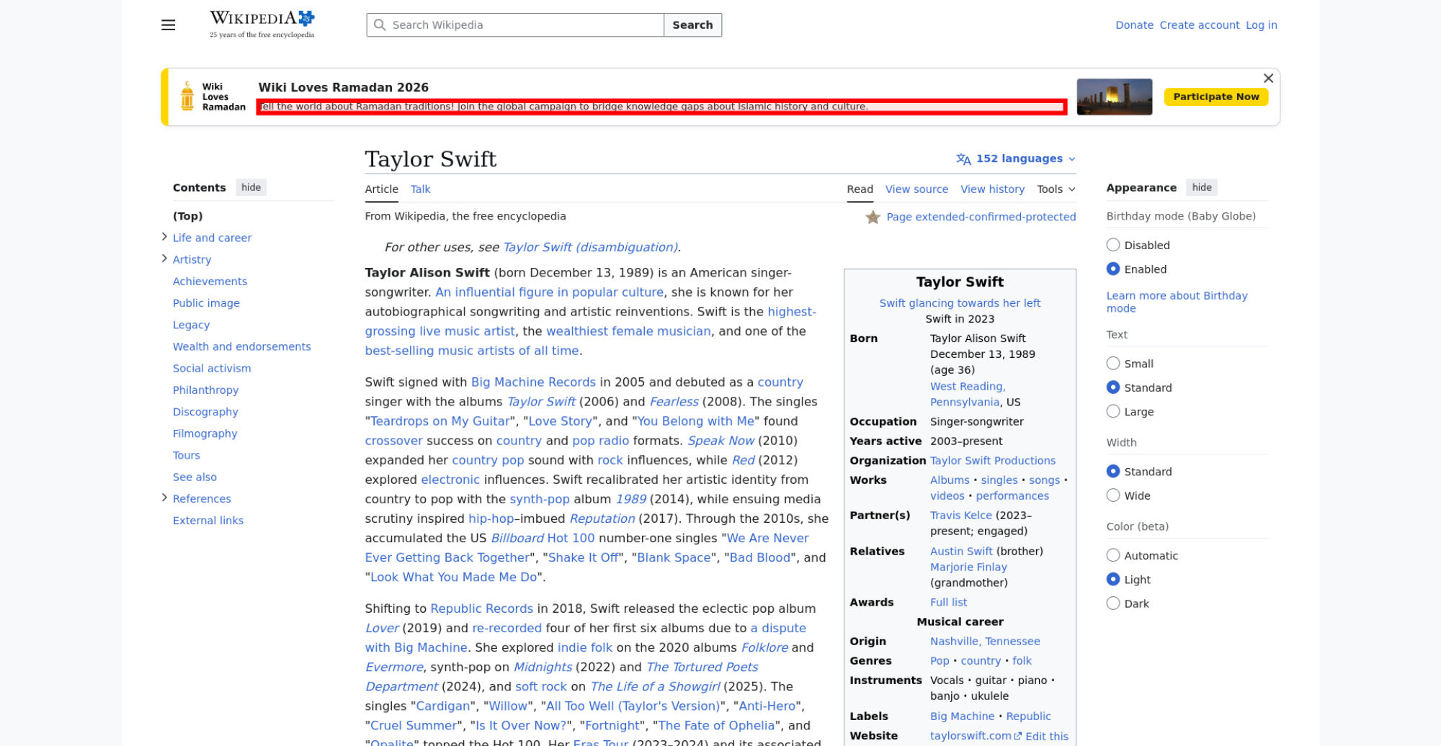Image resolution: width=1441 pixels, height=746 pixels.
Task: Disable Birthday mode radio option
Action: click(x=1113, y=245)
